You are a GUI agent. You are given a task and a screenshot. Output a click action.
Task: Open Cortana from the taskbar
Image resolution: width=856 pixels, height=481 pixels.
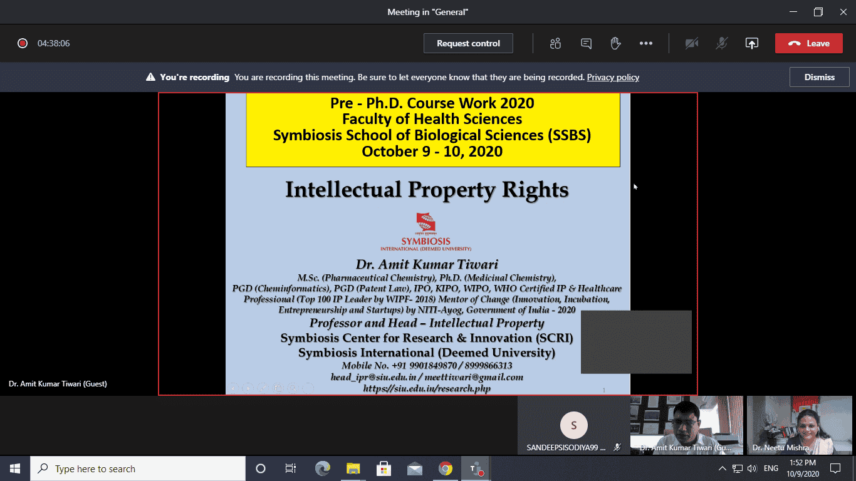pos(261,468)
